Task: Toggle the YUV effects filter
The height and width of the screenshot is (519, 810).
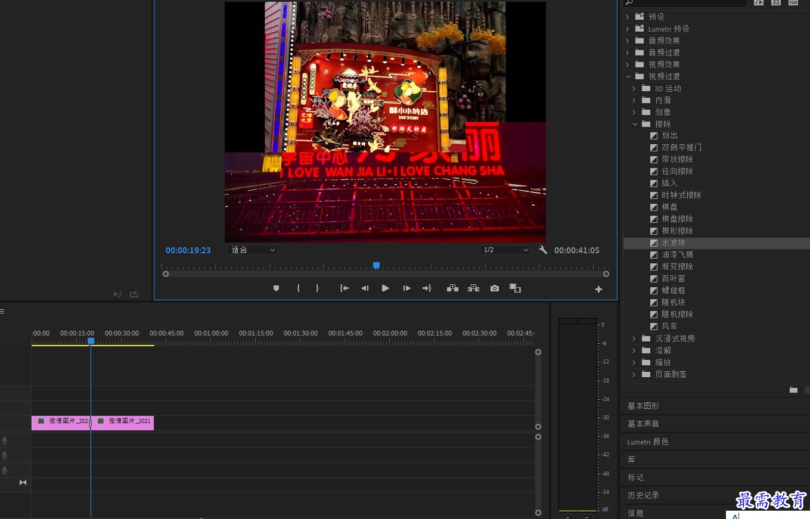Action: pyautogui.click(x=793, y=2)
